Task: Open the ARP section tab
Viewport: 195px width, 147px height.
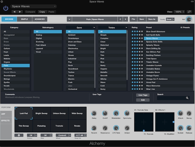Action: [x=6, y=114]
